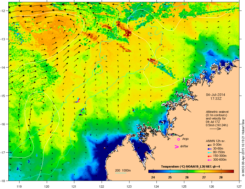This screenshot has height=189, width=245.
Task: Click the 0.5m/s velocity scale arrow
Action: coord(215,129)
